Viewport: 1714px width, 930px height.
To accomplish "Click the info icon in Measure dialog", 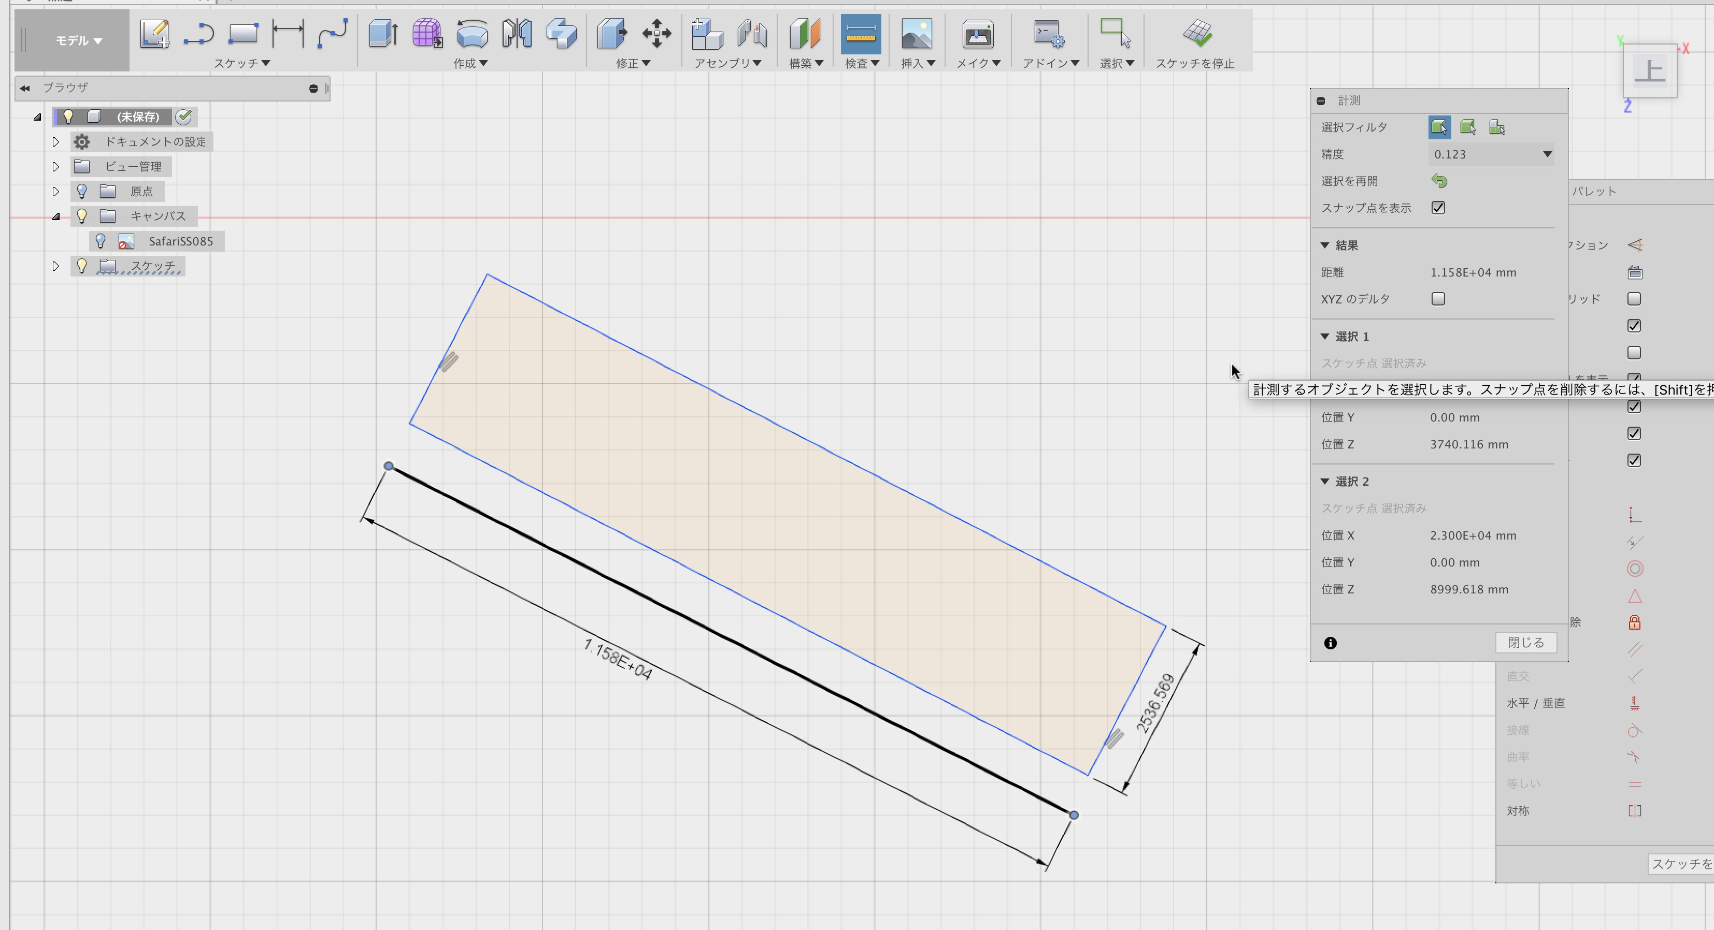I will [x=1330, y=643].
